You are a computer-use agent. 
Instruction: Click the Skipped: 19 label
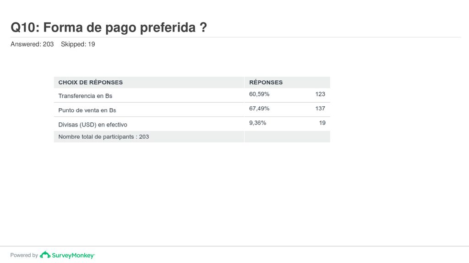coord(78,44)
